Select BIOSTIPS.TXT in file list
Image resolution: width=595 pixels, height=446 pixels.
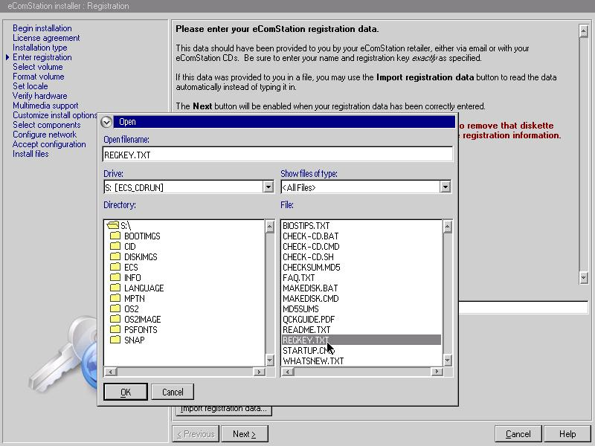coord(306,226)
